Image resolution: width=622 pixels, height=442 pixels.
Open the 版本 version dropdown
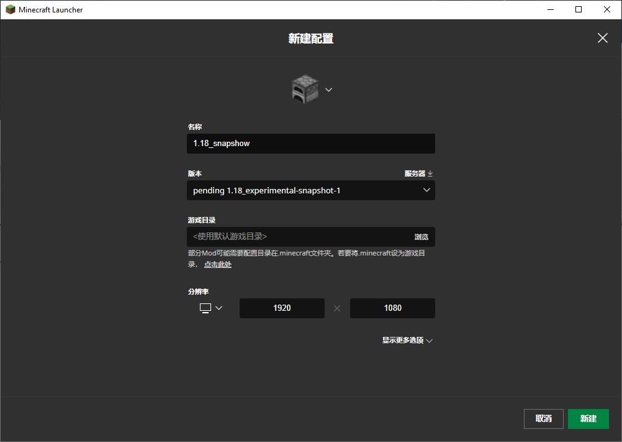(x=310, y=190)
